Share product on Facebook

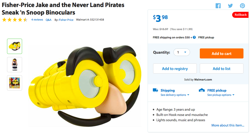coord(218,6)
